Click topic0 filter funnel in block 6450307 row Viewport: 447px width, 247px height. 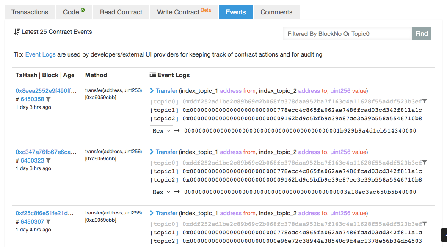tap(425, 224)
